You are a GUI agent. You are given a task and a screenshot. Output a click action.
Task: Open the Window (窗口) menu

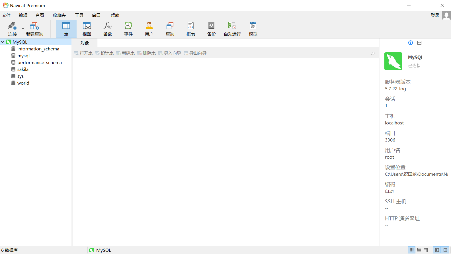96,15
